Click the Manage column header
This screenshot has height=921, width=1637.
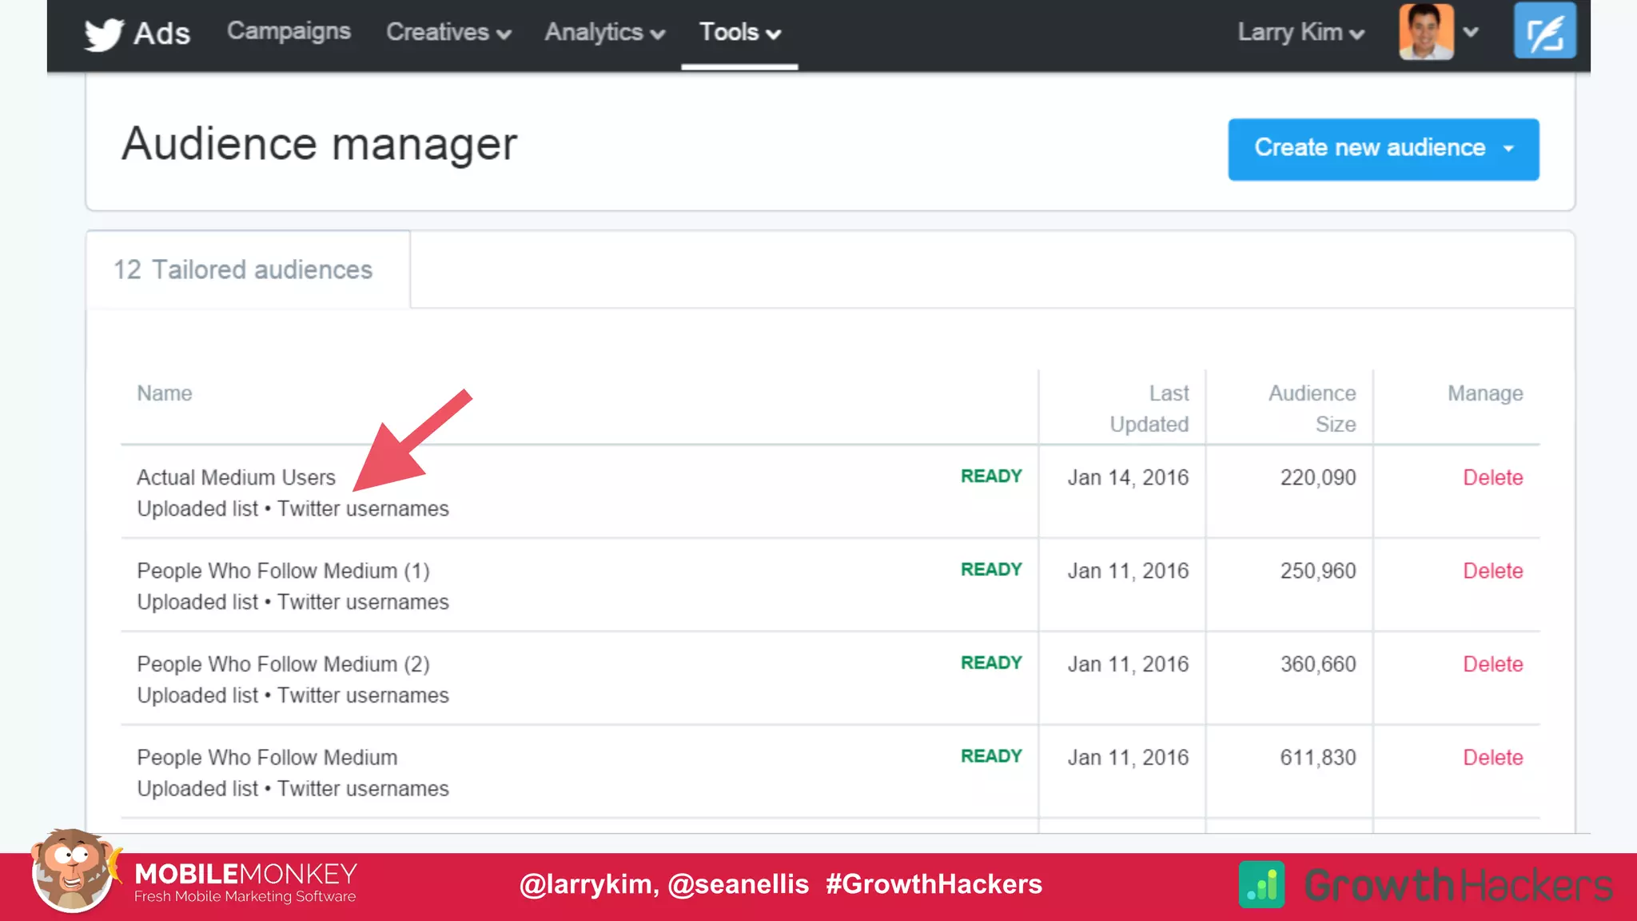pos(1485,393)
